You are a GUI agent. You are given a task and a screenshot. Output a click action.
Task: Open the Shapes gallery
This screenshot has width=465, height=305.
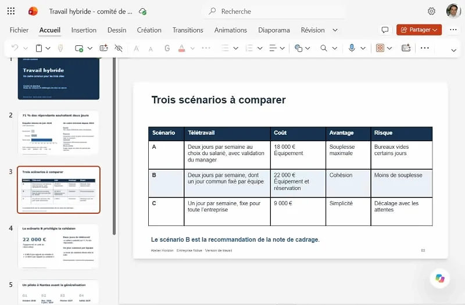coord(298,48)
